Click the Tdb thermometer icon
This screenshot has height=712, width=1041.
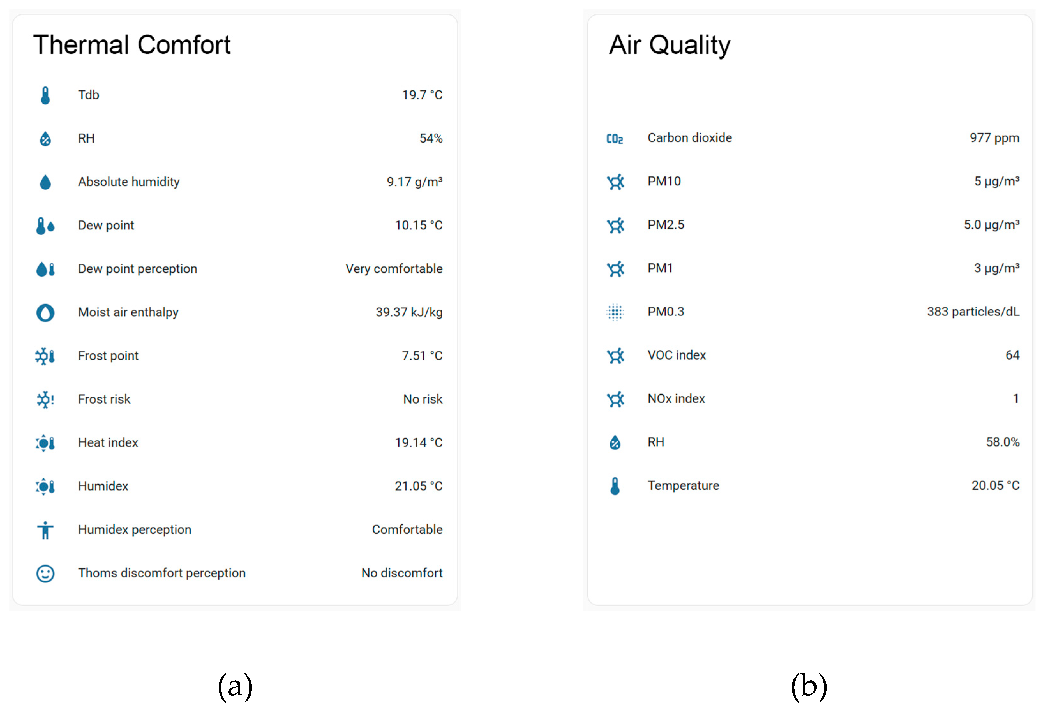pos(45,95)
